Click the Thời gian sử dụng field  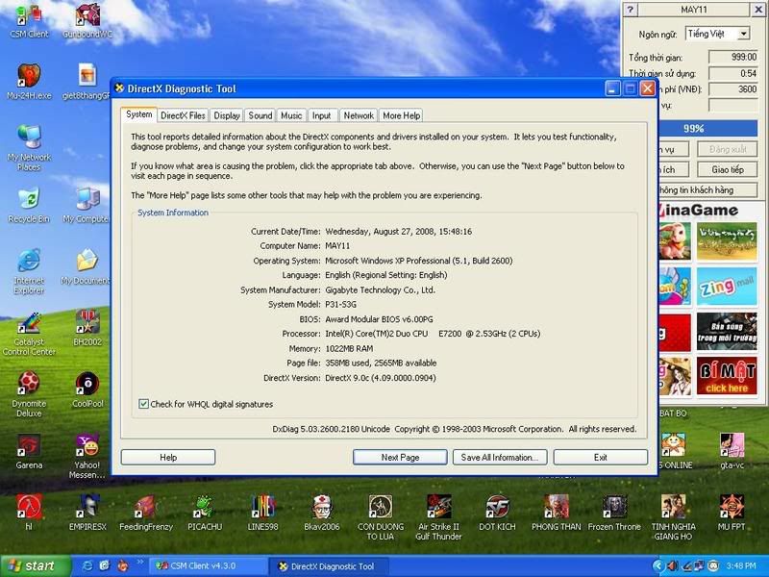coord(733,74)
